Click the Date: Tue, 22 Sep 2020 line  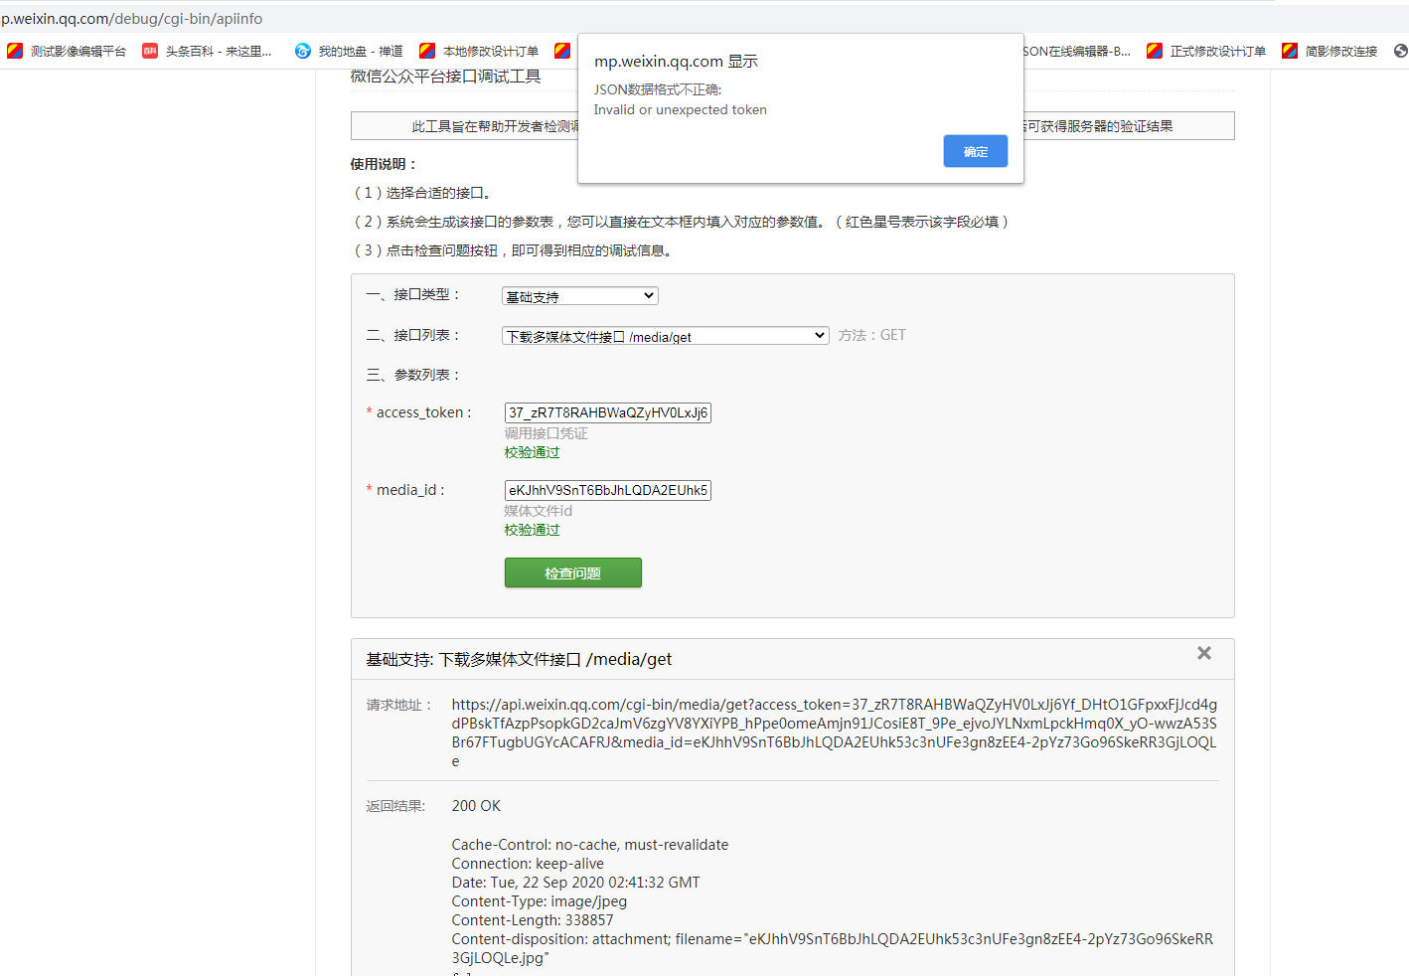(x=575, y=883)
